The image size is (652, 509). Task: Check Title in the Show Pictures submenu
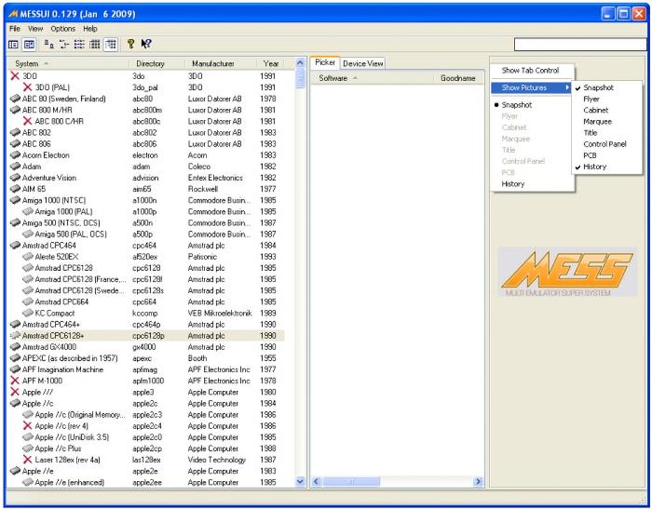pos(607,133)
